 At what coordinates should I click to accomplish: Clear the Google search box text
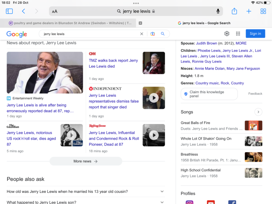141,34
